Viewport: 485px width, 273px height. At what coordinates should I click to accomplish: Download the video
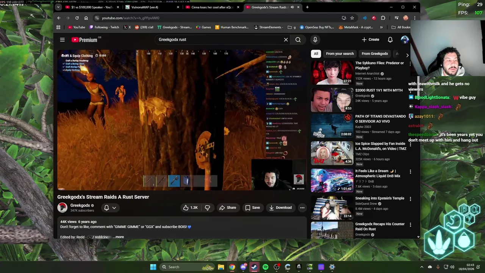pyautogui.click(x=280, y=207)
